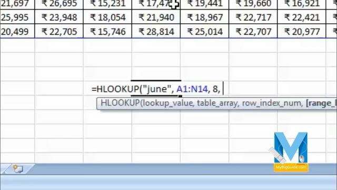
Task: Select table_array argument in formula tooltip
Action: point(217,103)
